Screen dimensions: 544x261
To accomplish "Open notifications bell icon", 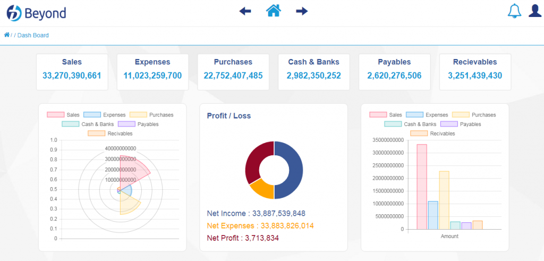I will click(514, 11).
